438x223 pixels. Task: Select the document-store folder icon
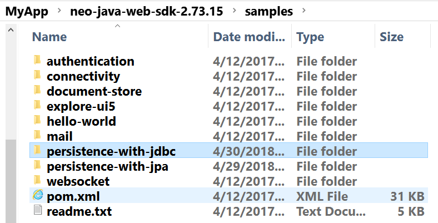[x=37, y=91]
